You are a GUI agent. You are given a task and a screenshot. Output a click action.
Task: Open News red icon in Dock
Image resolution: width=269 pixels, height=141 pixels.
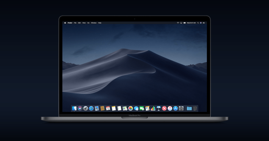click(x=164, y=108)
